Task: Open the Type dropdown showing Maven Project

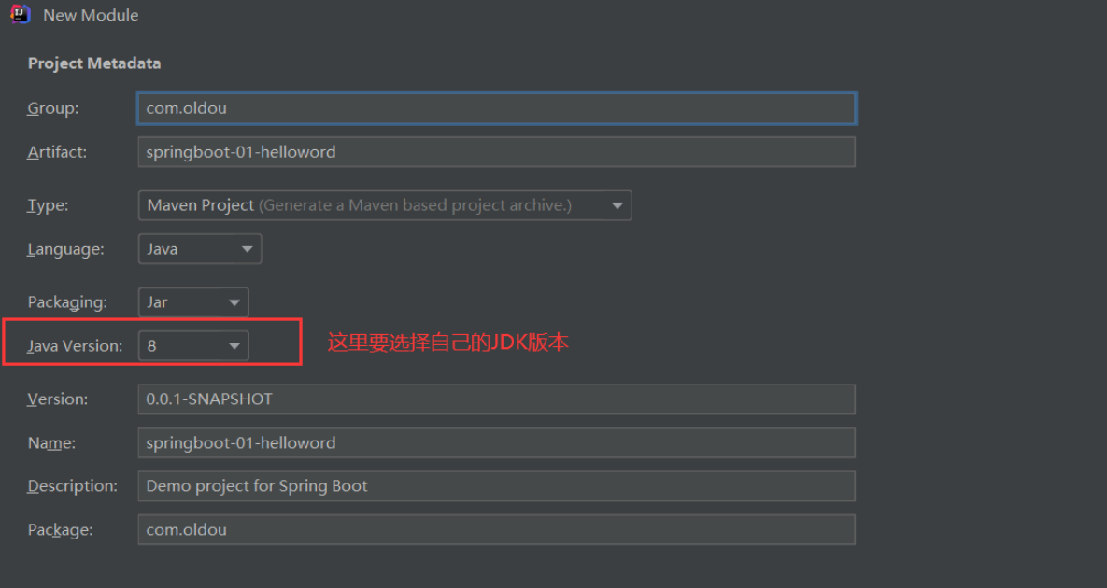Action: coord(385,205)
